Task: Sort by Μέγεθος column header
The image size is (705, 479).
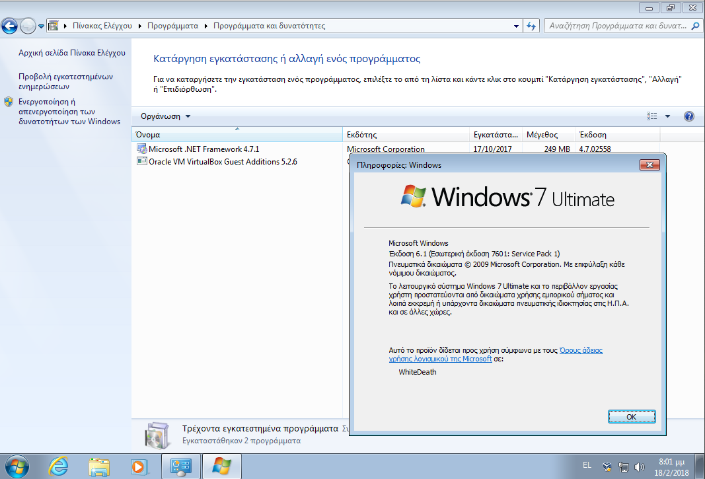Action: point(548,135)
